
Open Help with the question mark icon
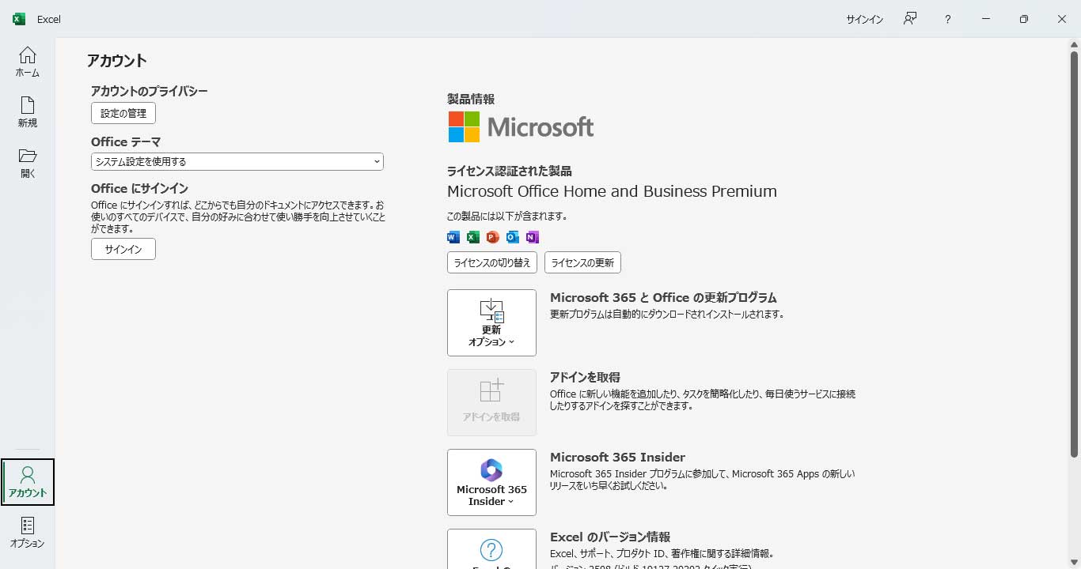coord(947,19)
